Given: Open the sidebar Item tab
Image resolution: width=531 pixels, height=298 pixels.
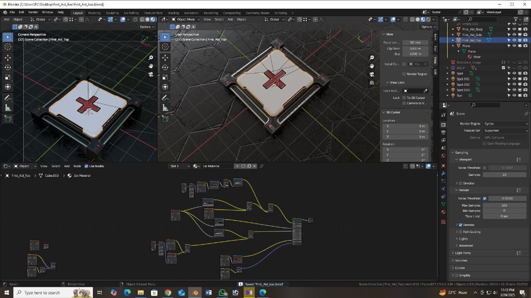Looking at the screenshot, I should (x=435, y=37).
